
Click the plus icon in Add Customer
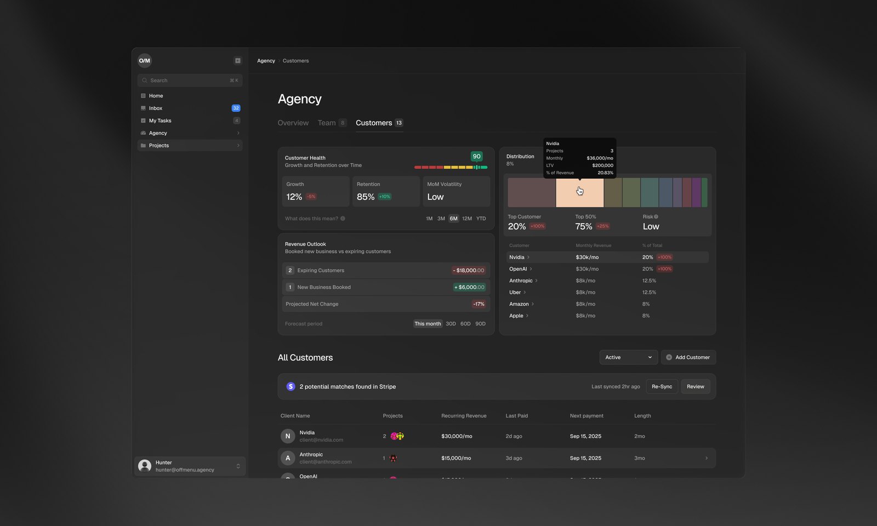pyautogui.click(x=669, y=357)
